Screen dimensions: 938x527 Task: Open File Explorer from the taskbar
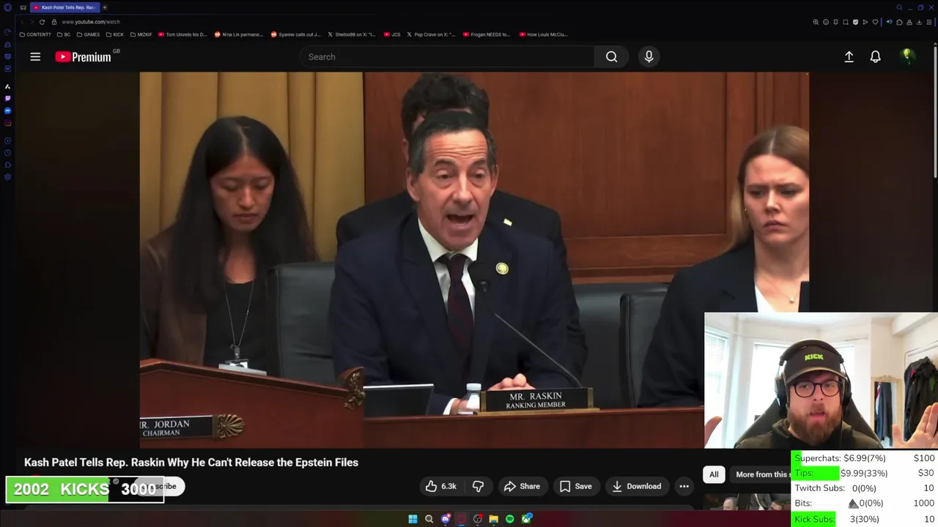494,519
